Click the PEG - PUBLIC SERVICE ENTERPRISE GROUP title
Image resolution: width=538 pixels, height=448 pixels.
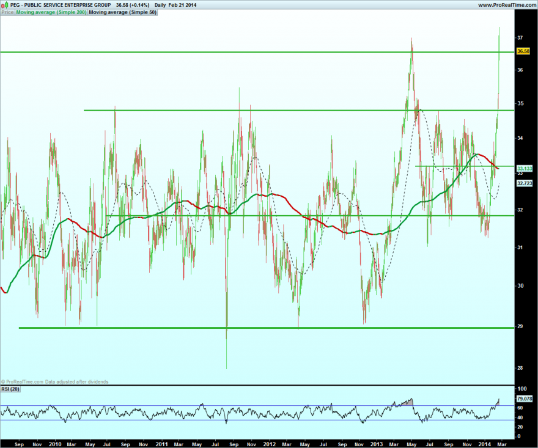pyautogui.click(x=61, y=5)
